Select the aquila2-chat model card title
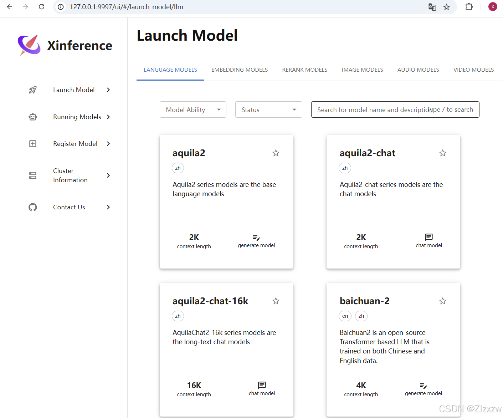Screen dimensions: 503x418 coord(368,153)
